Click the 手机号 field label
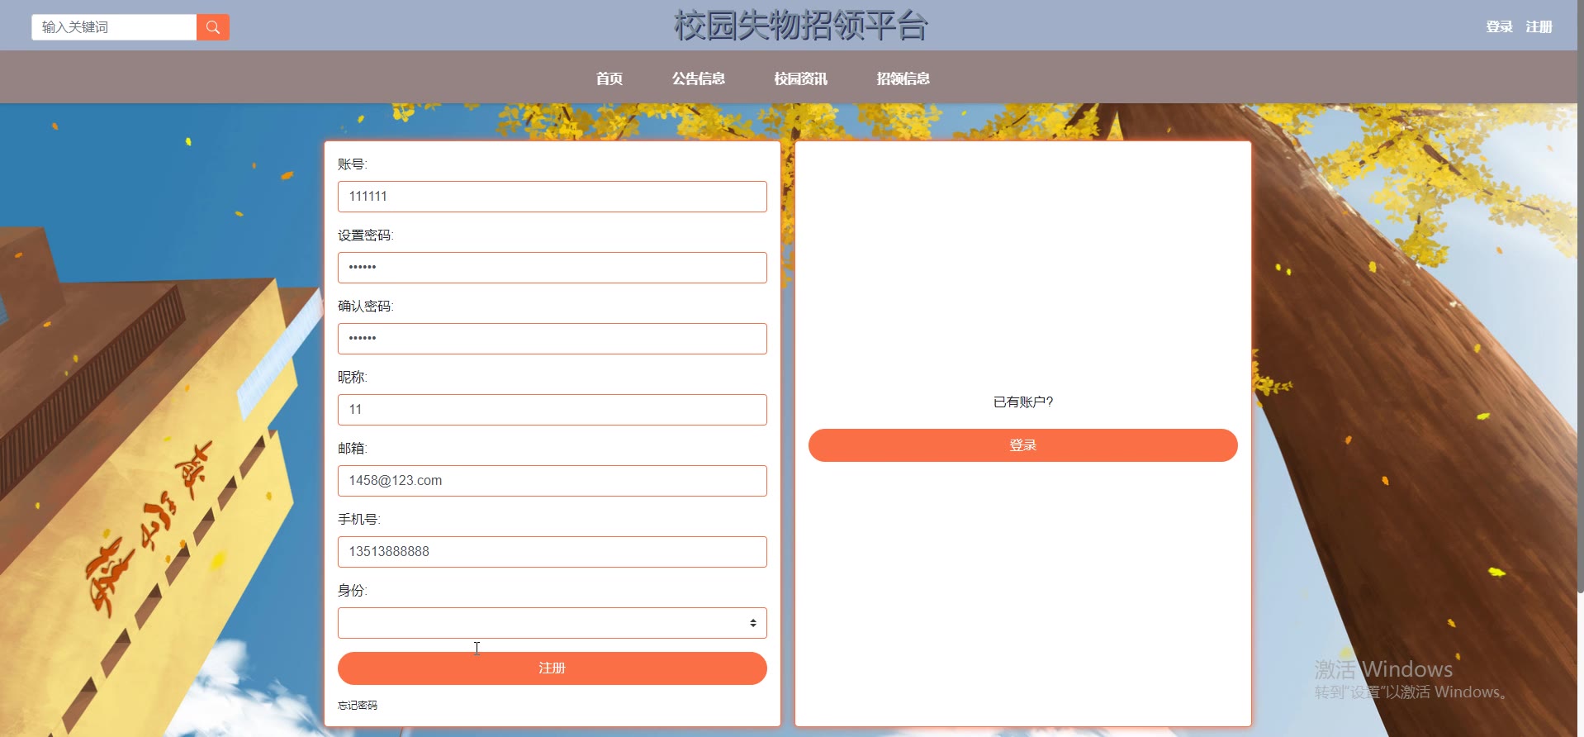Viewport: 1584px width, 737px height. coord(359,520)
